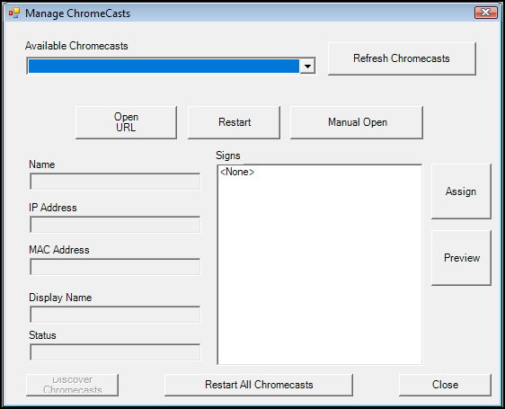Click the MAC Address label

(59, 250)
